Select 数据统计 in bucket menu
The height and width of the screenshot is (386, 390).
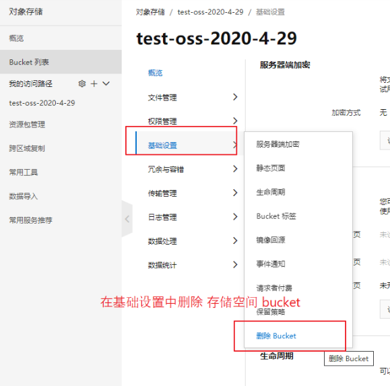coord(162,265)
